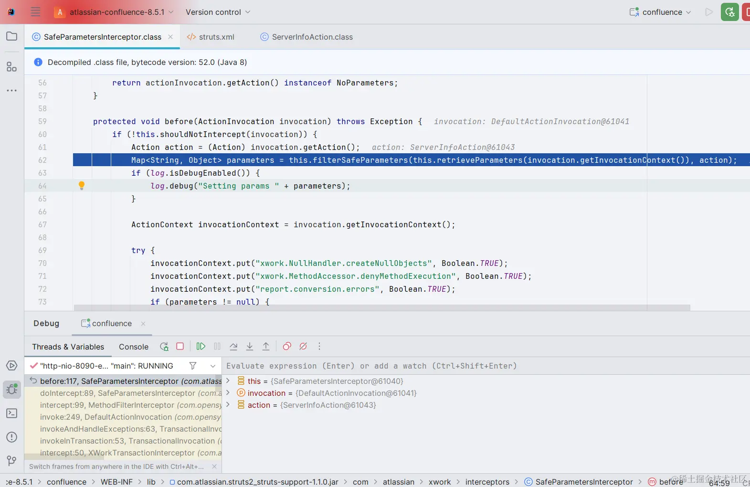Open the Terminal tool window
This screenshot has width=750, height=487.
pos(12,413)
